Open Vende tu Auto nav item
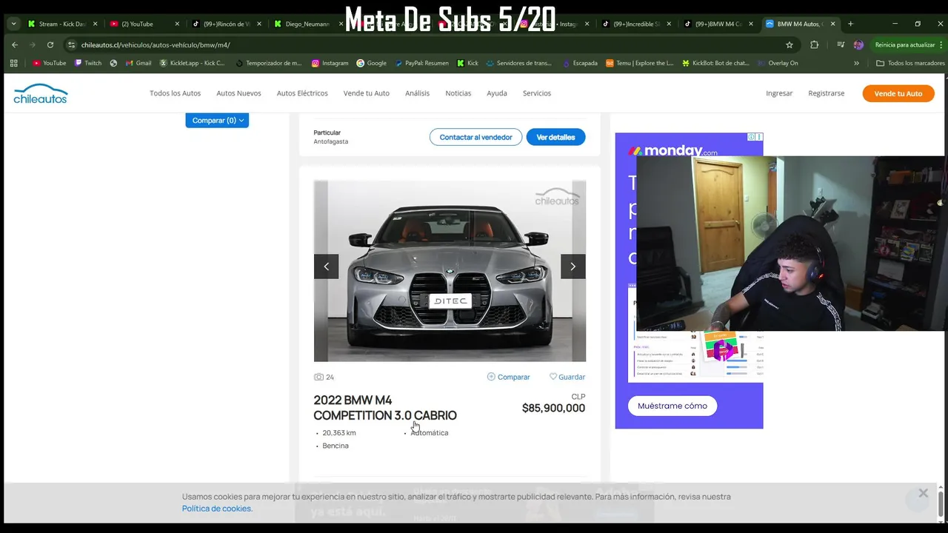948x533 pixels. coord(367,93)
